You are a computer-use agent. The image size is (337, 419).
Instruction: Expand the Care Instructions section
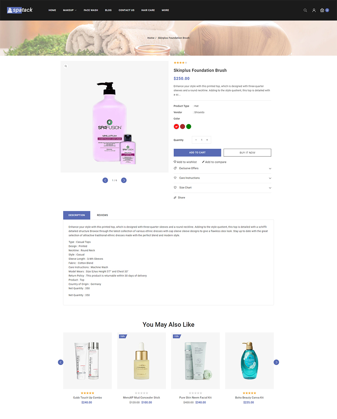[222, 178]
